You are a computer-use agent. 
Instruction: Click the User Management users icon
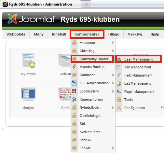click(119, 59)
